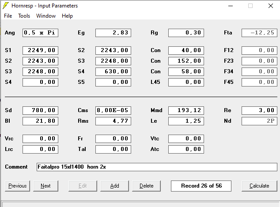Click the Add record button

pyautogui.click(x=114, y=186)
